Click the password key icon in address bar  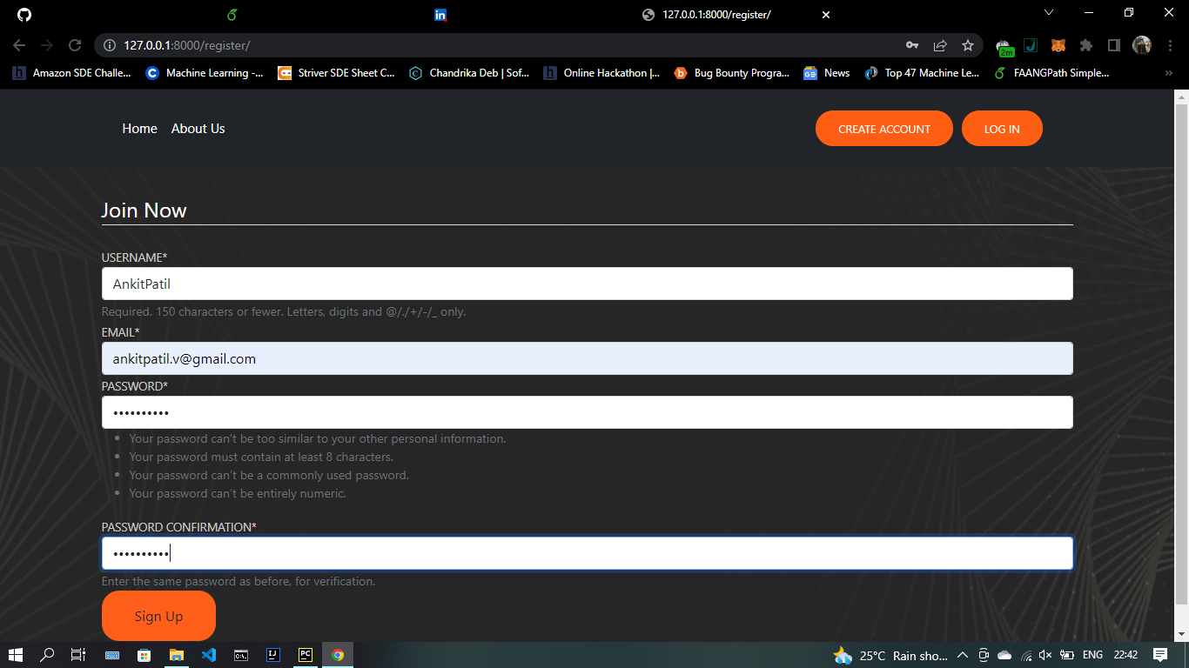(912, 45)
